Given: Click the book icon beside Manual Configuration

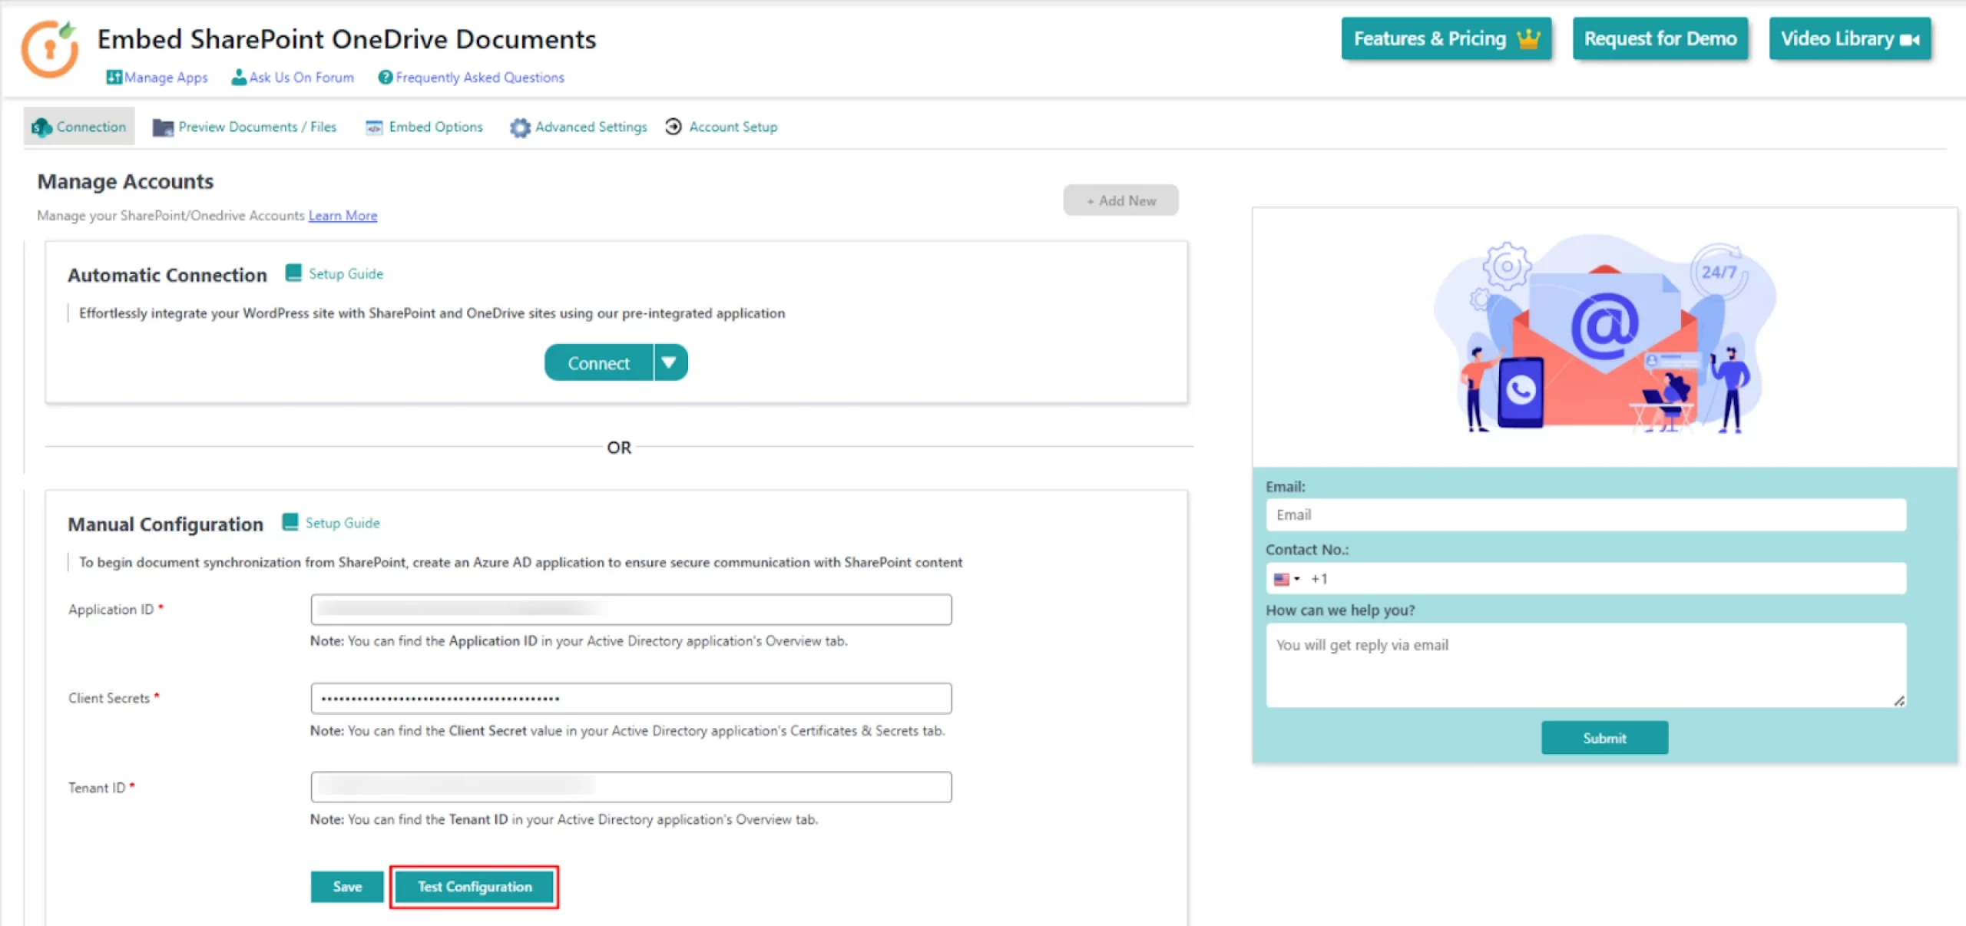Looking at the screenshot, I should (290, 523).
